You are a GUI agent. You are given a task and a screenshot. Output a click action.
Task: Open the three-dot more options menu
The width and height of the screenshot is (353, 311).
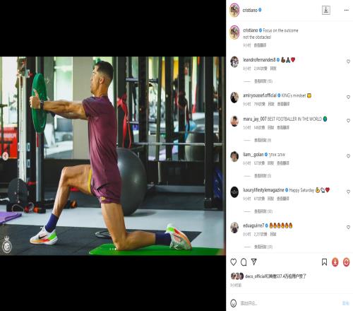tap(347, 10)
